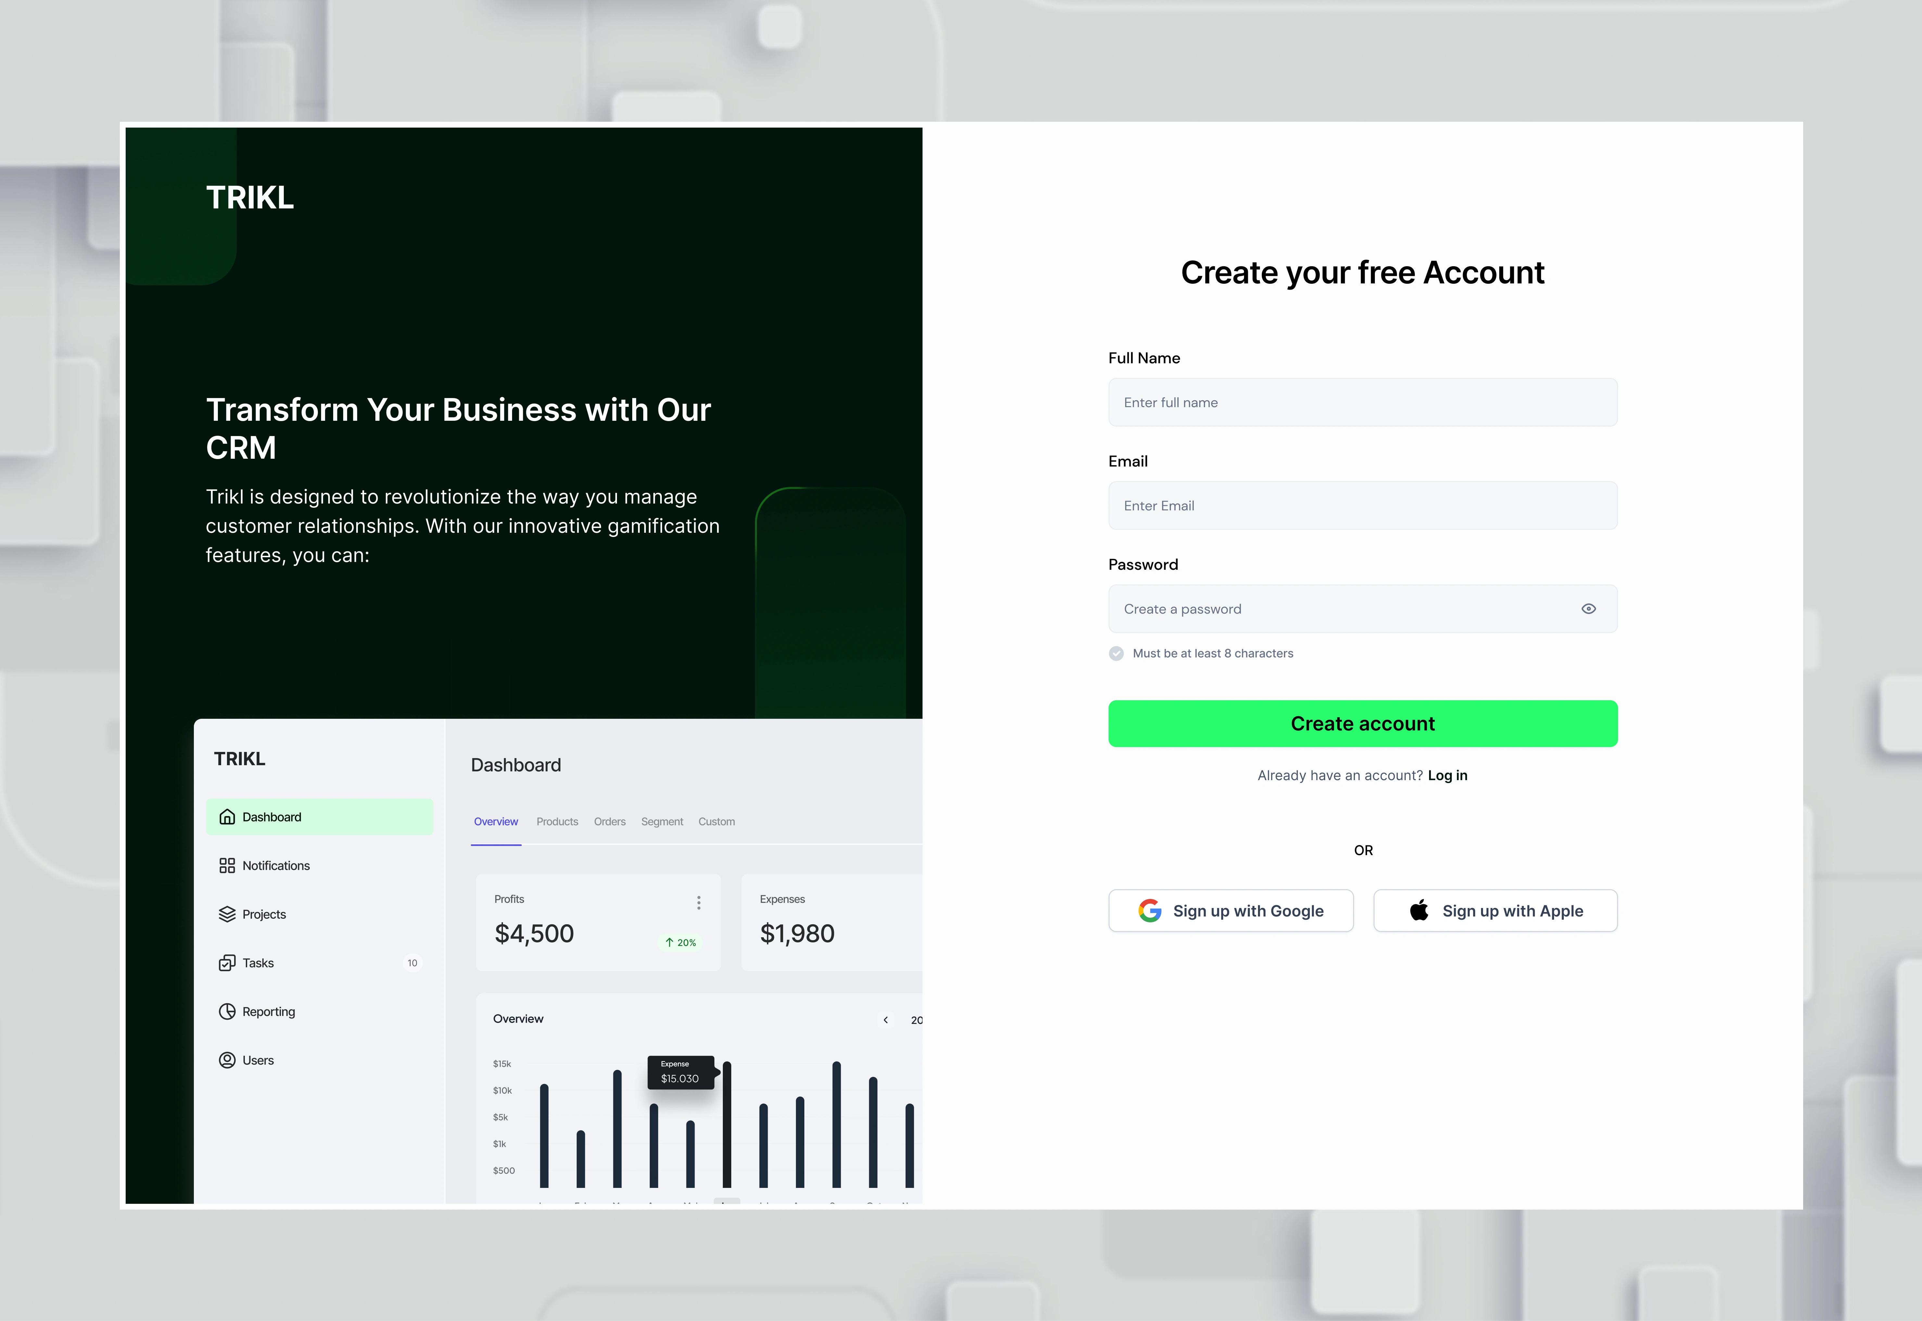The width and height of the screenshot is (1922, 1321).
Task: Click the Tasks checkbox icon
Action: [x=227, y=963]
